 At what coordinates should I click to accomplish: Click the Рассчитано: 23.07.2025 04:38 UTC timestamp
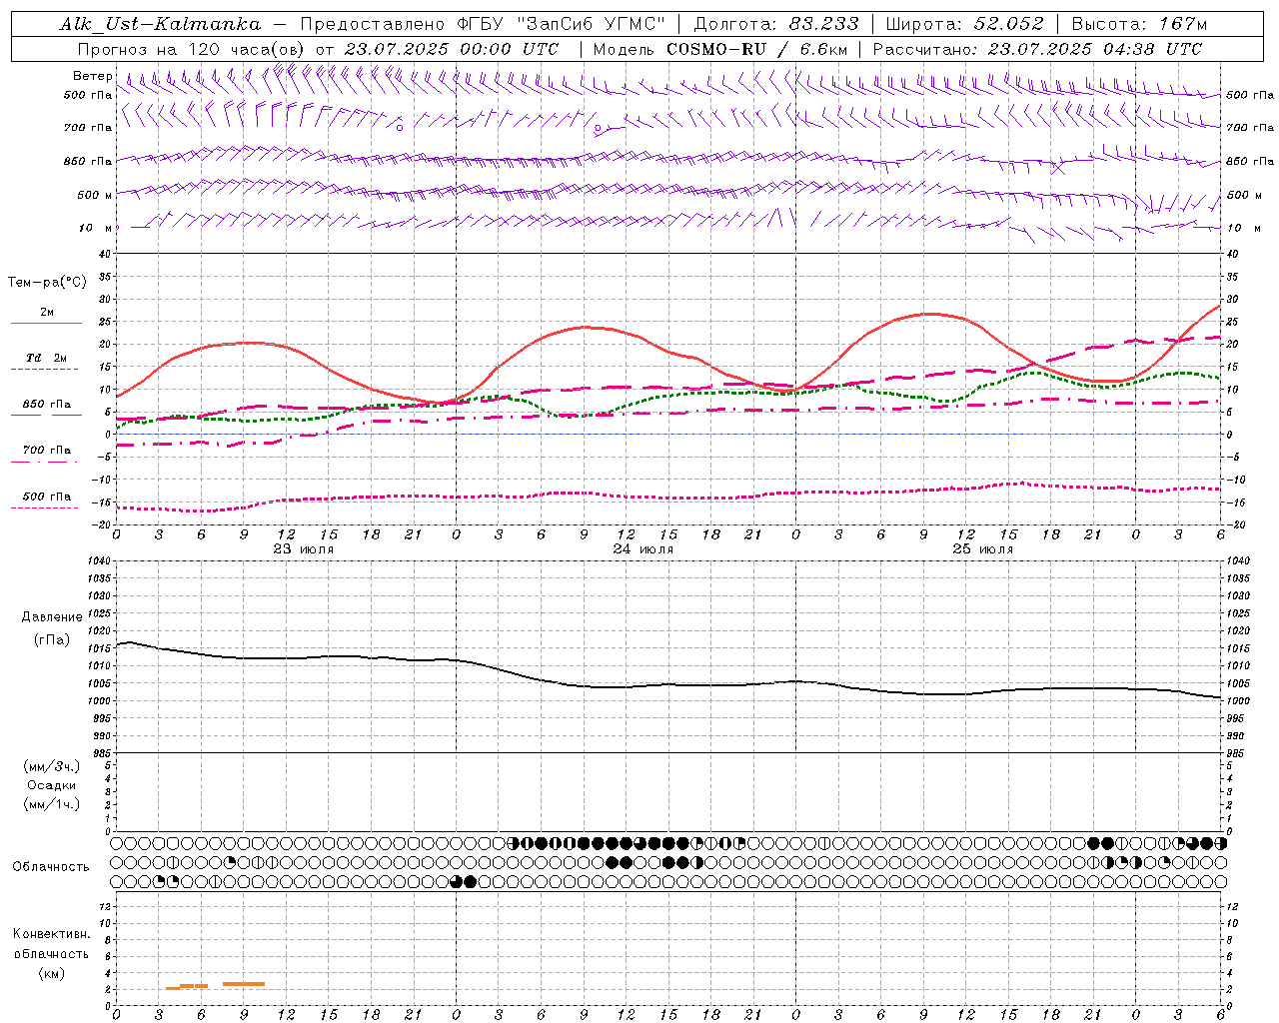[1037, 49]
